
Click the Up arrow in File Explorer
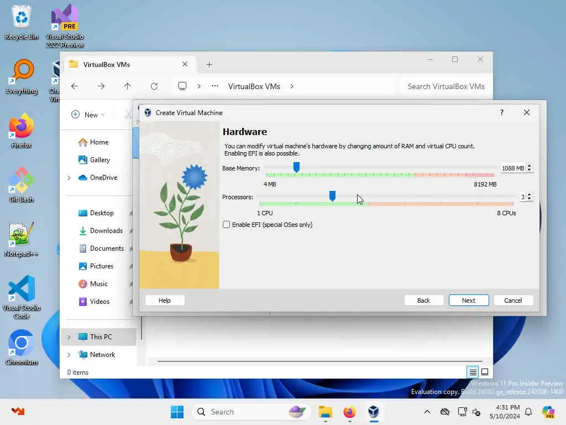[128, 86]
